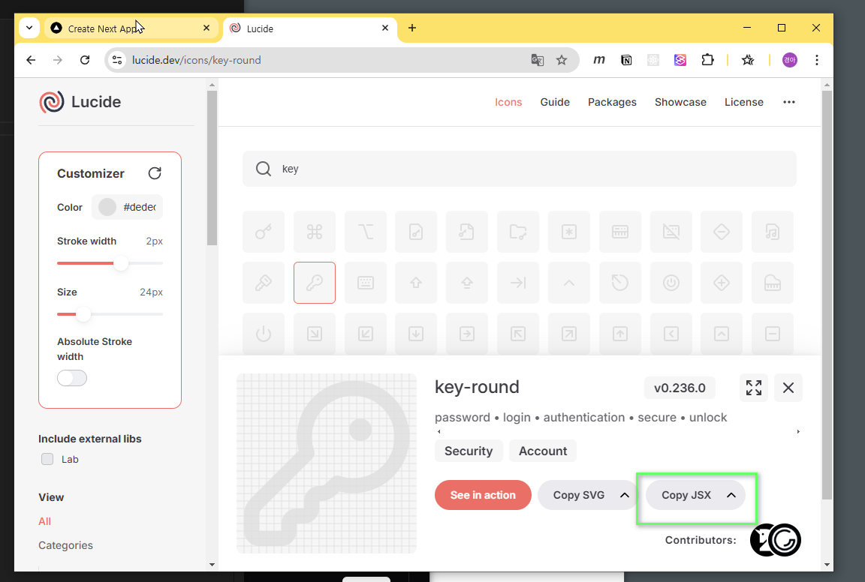The image size is (865, 582).
Task: Click the key-round icon tile
Action: click(315, 283)
